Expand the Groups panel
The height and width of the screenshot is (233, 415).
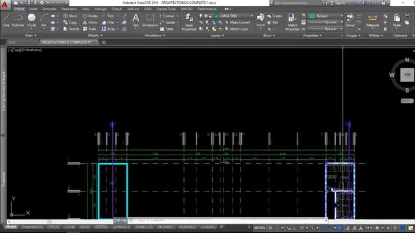coord(353,36)
